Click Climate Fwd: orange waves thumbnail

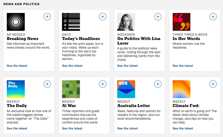[181, 89]
